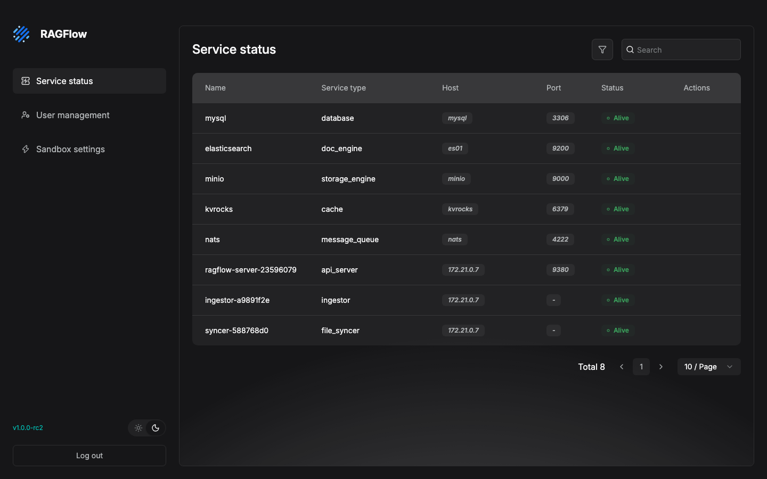
Task: Click the doc_engine service type cell
Action: click(x=341, y=148)
